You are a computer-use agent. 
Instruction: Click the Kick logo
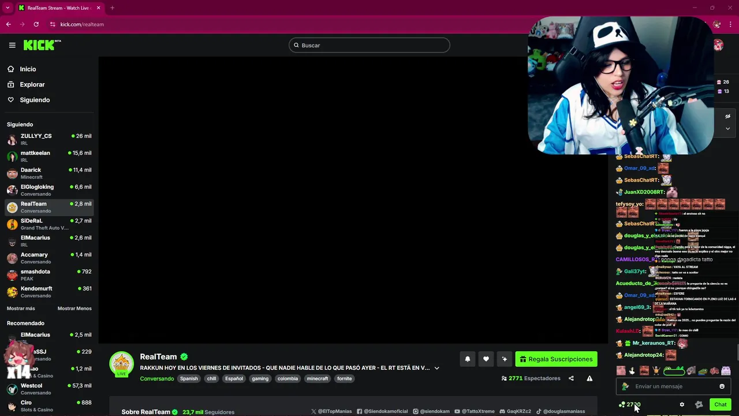pos(42,45)
